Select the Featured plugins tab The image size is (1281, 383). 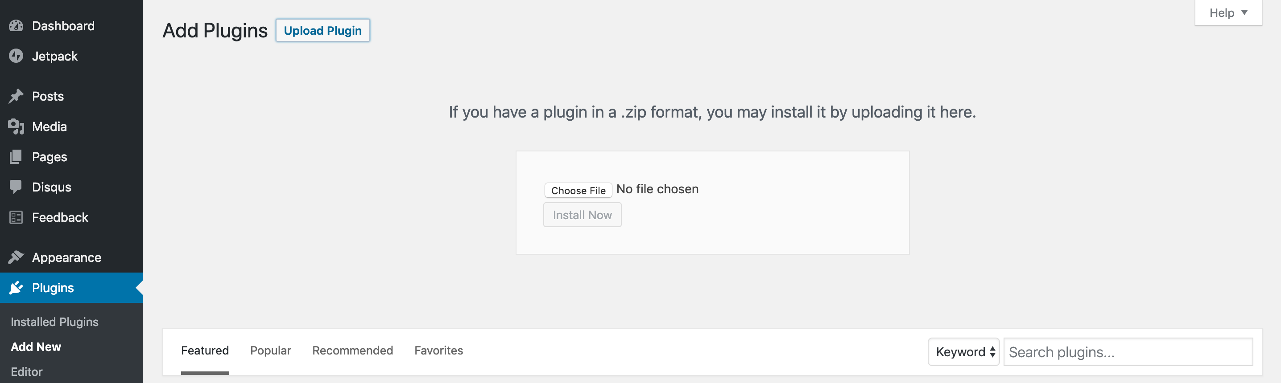point(205,350)
